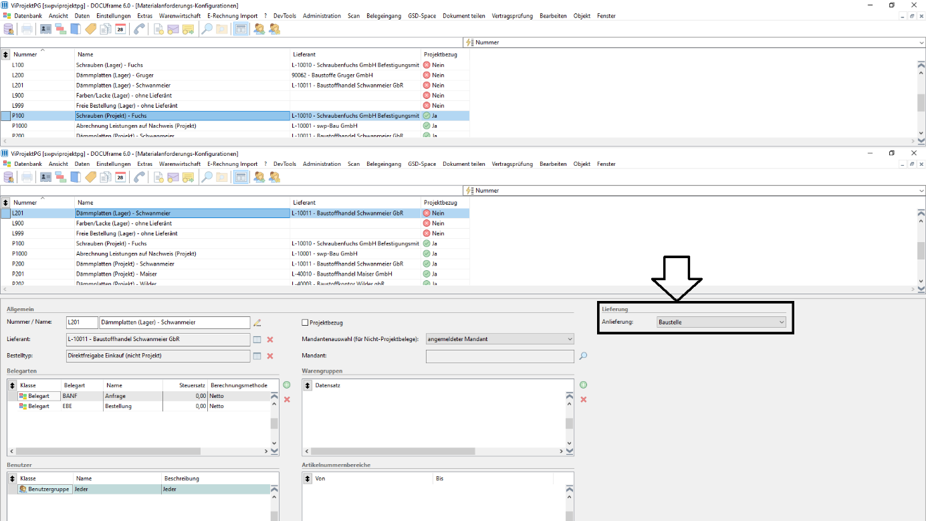Select the Benutzergruppe Jeder row
Screen dimensions: 926x521
click(138, 489)
